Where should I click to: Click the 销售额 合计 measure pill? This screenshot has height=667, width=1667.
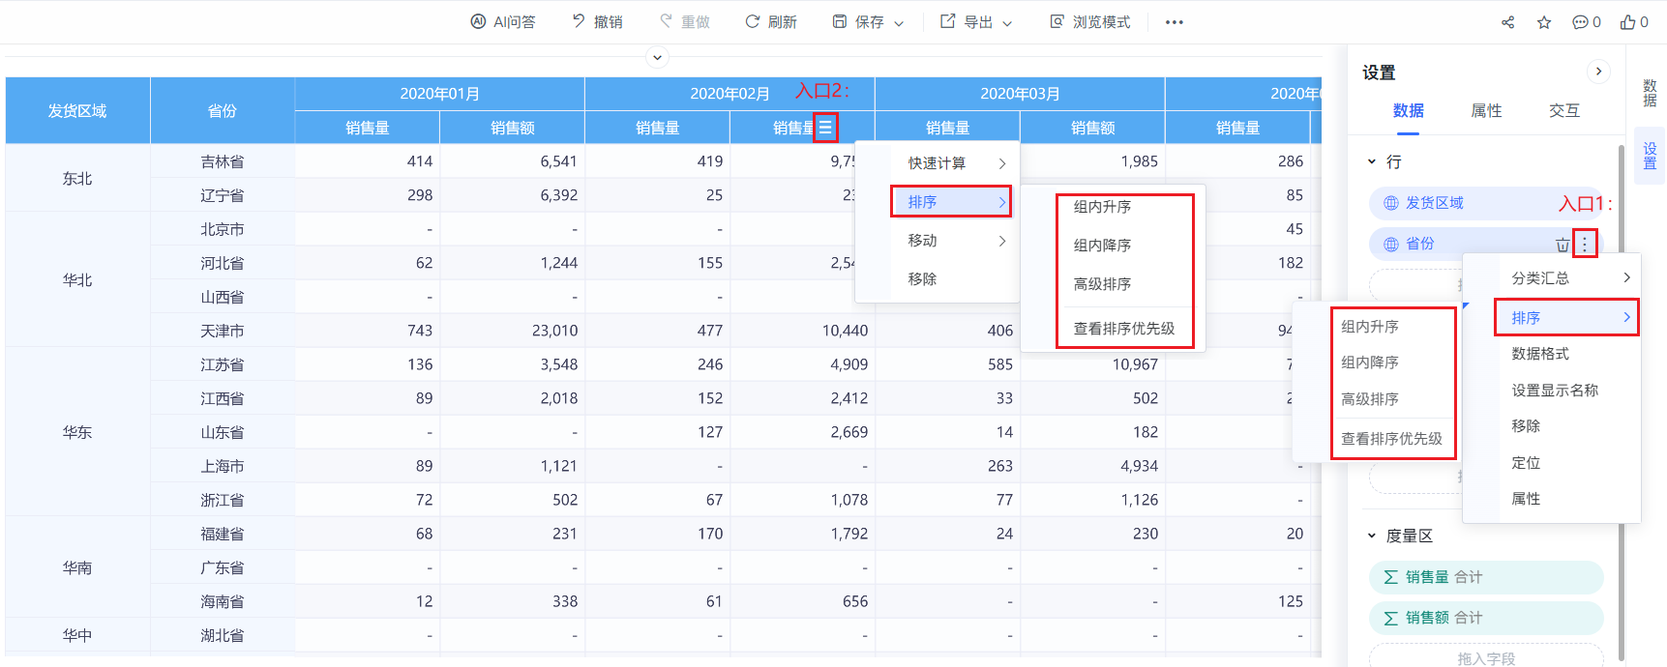click(x=1486, y=618)
